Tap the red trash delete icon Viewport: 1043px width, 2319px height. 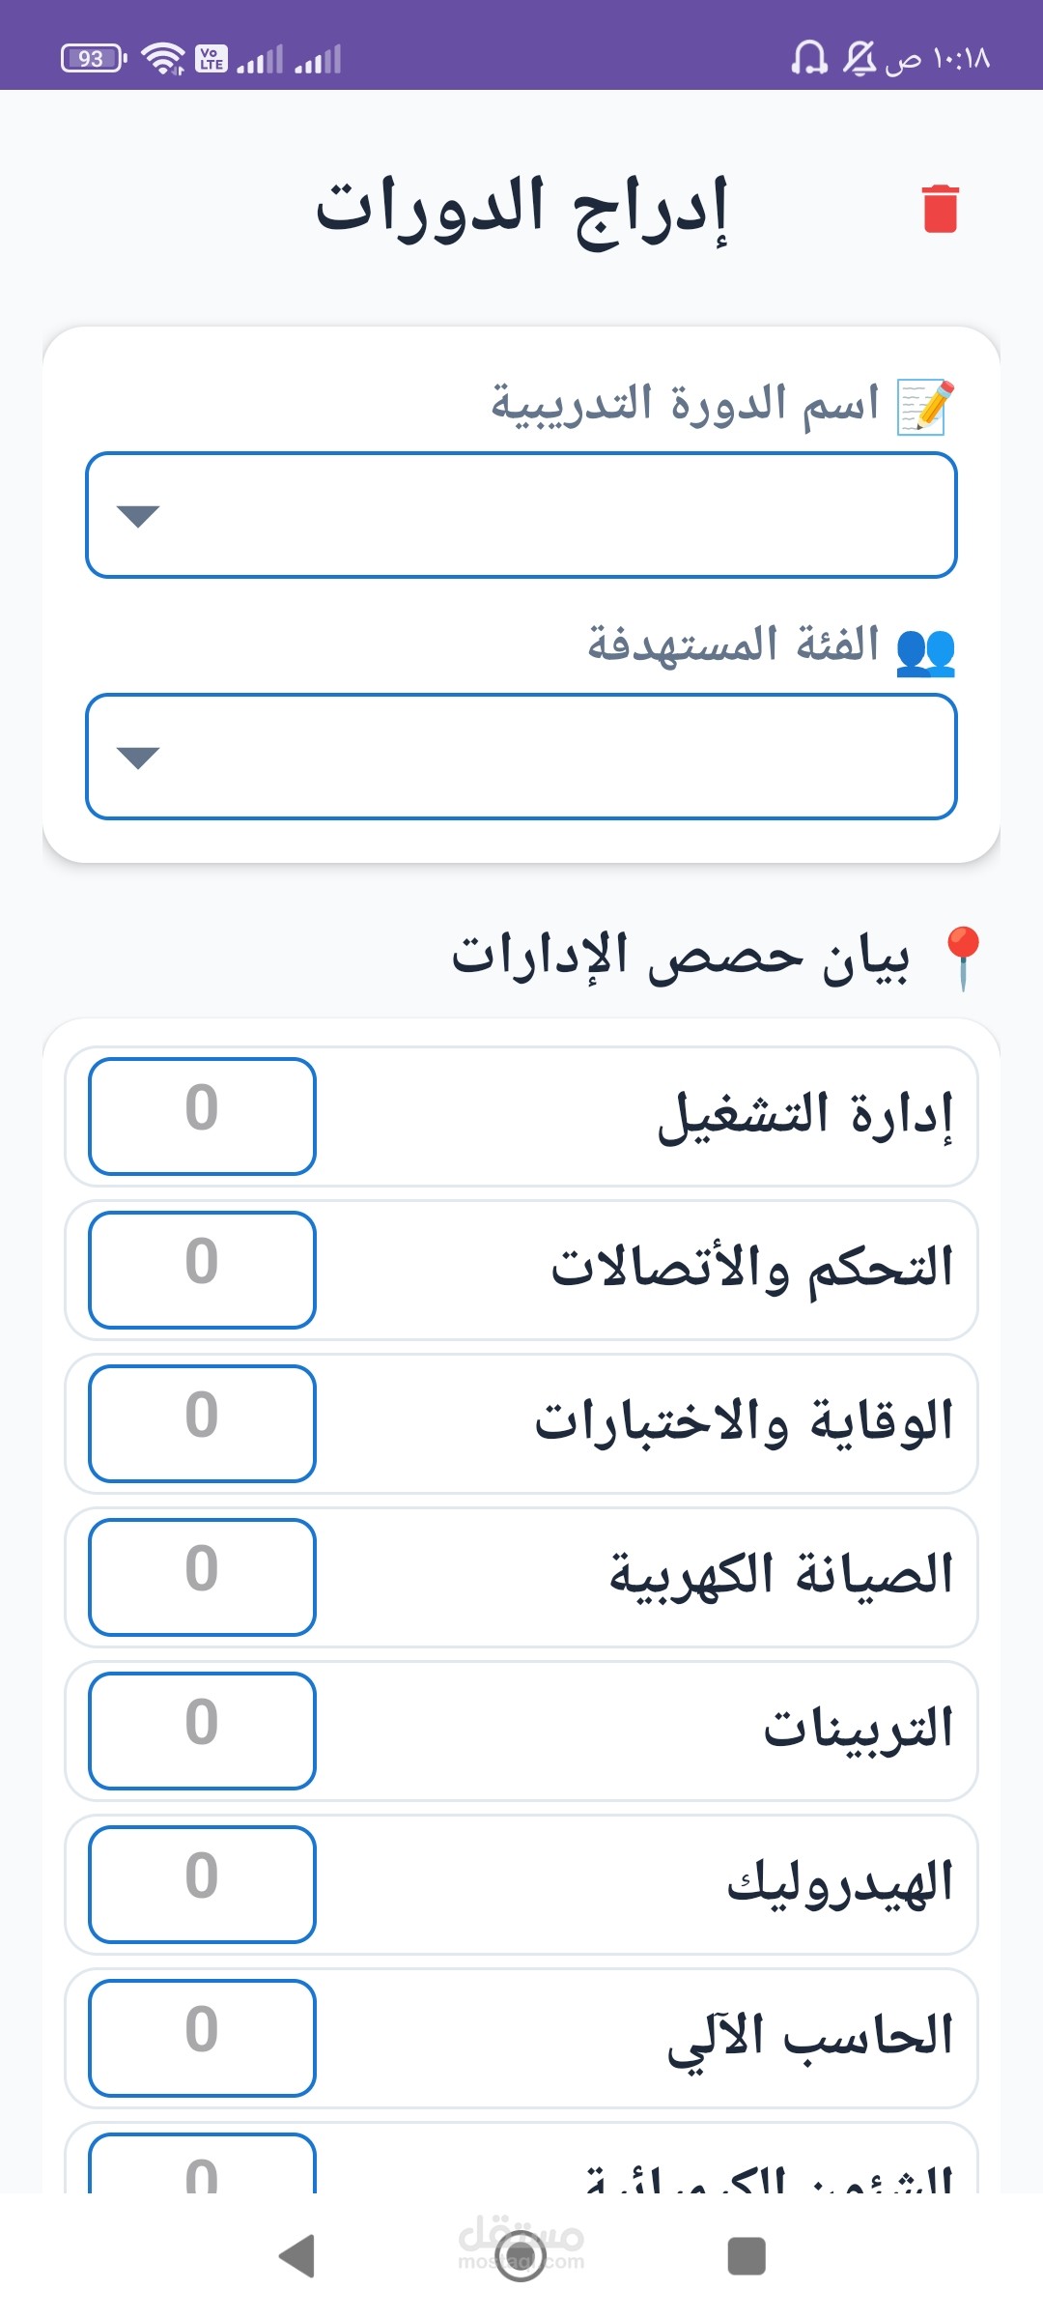[940, 209]
